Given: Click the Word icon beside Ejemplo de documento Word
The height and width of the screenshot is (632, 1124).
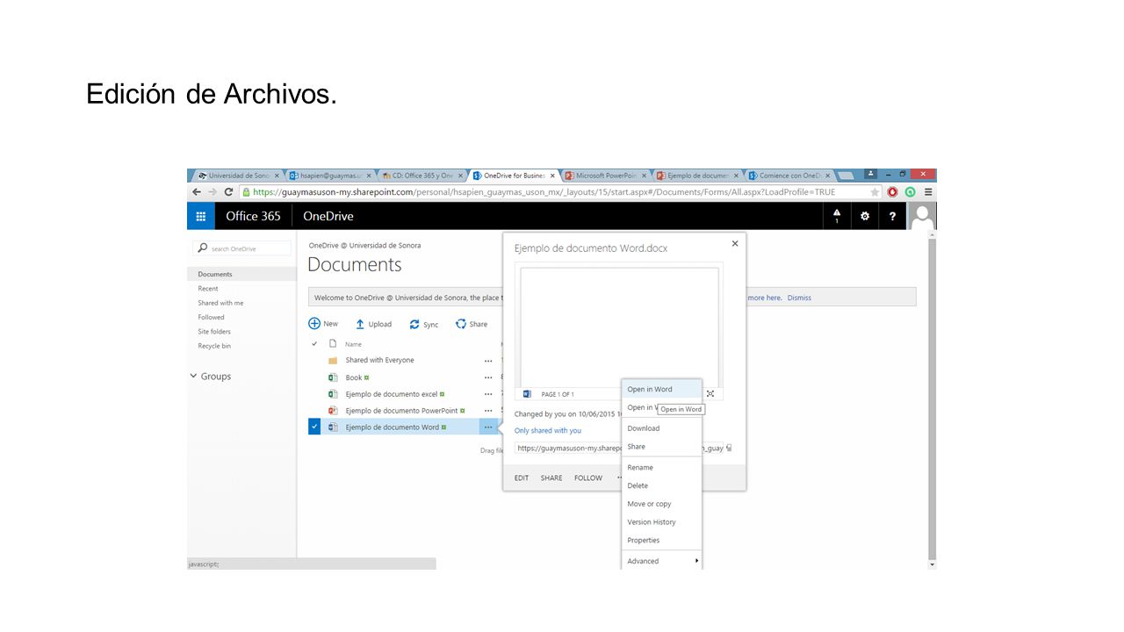Looking at the screenshot, I should point(333,427).
